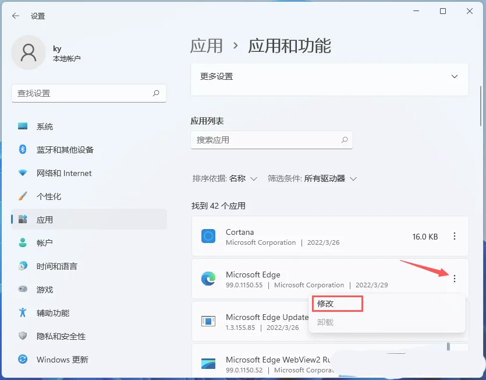Open 个性化 settings category
This screenshot has height=380, width=486.
[x=89, y=196]
